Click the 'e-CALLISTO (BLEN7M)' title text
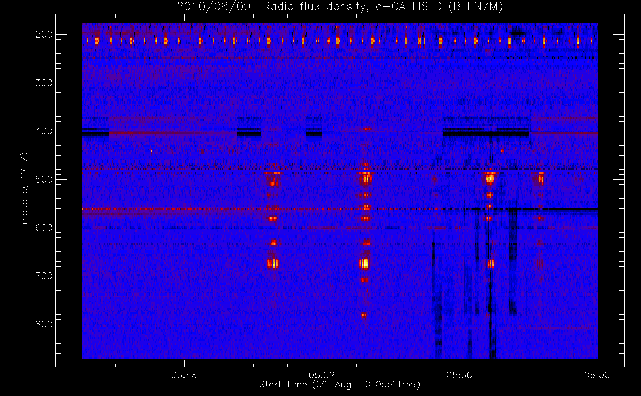 click(x=439, y=7)
